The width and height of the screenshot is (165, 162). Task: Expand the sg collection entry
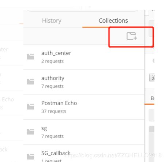coord(84,132)
